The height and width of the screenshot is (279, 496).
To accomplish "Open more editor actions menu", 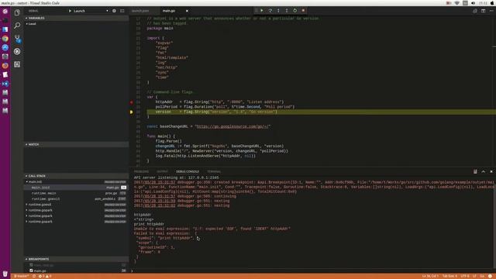I will [491, 11].
